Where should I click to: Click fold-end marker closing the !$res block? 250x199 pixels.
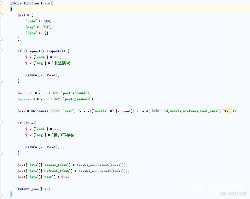[1, 153]
